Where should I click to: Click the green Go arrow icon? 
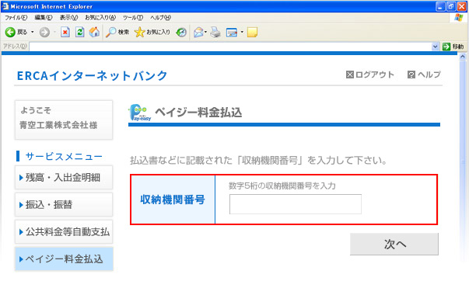click(446, 47)
